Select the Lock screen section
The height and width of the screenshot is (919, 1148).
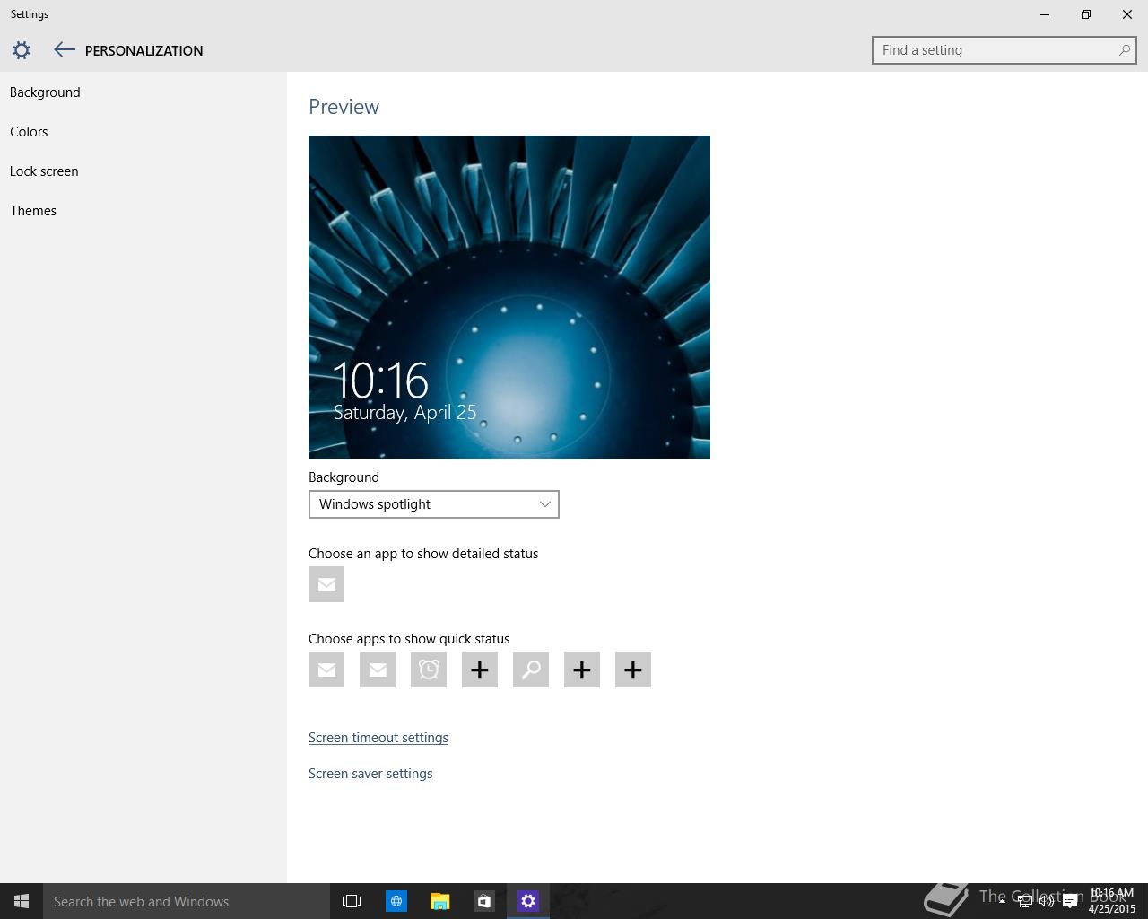point(44,171)
